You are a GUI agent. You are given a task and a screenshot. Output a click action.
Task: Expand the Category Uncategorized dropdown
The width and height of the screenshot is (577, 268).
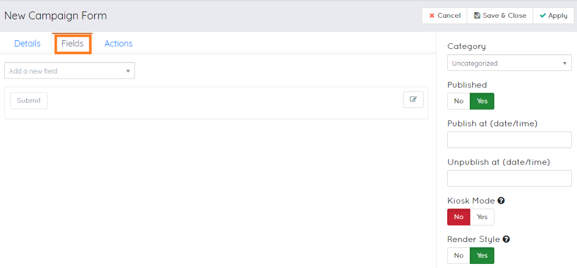click(509, 63)
